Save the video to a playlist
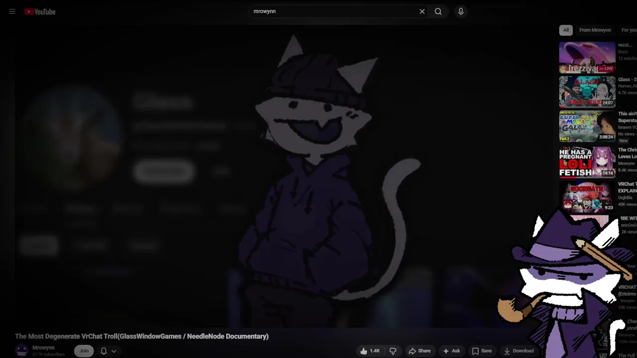This screenshot has height=358, width=637. [482, 351]
